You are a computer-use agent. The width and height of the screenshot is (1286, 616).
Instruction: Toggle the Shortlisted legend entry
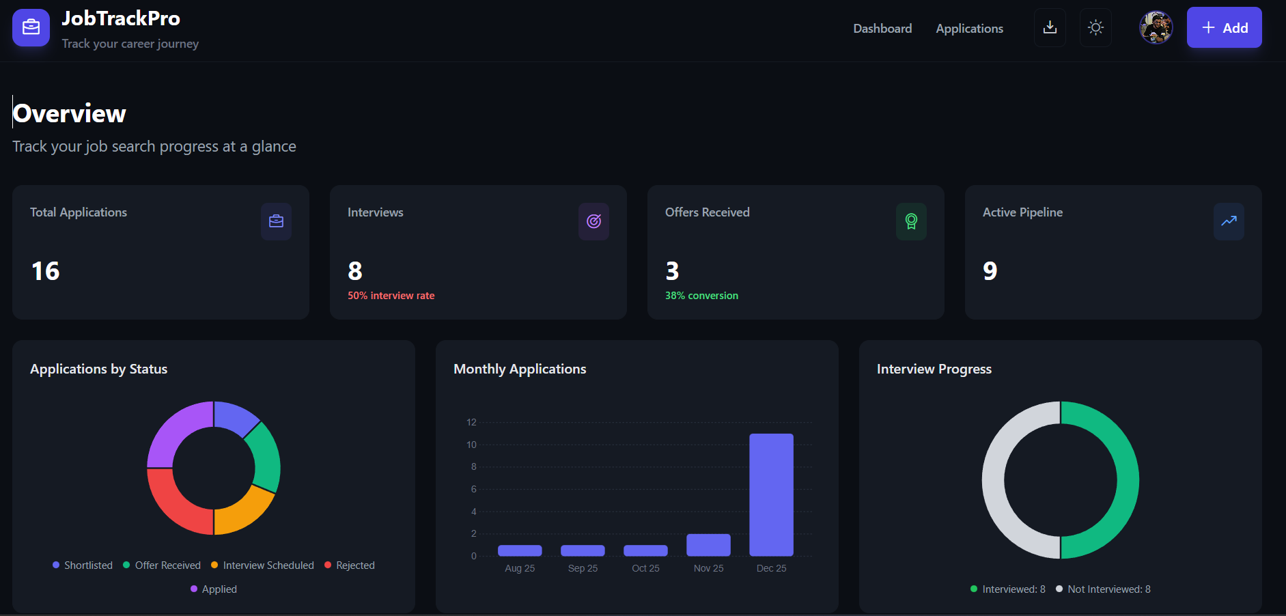pos(82,565)
